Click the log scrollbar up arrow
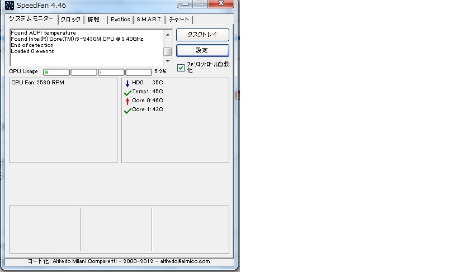This screenshot has height=272, width=458. click(x=168, y=35)
